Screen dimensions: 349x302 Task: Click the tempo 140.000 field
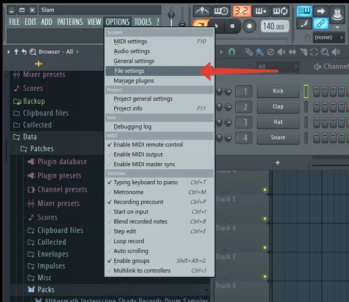point(275,26)
